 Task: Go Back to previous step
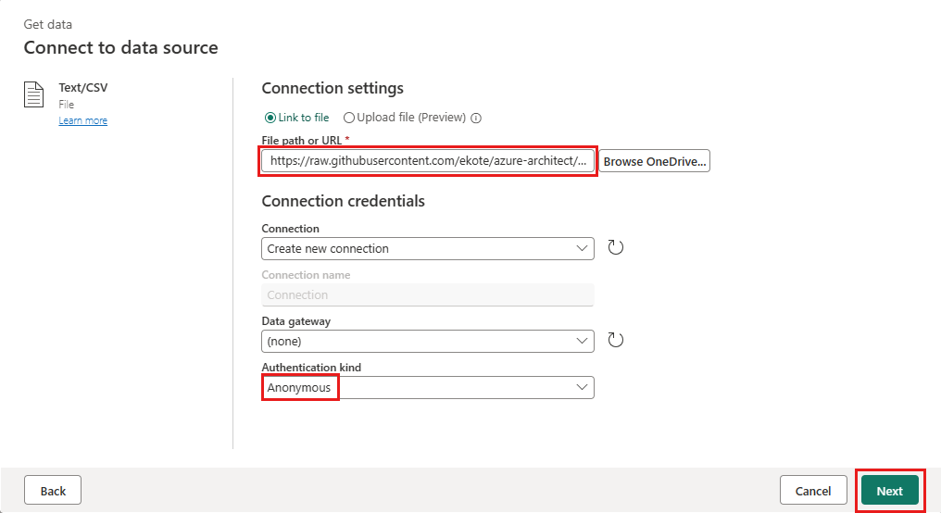(x=53, y=490)
